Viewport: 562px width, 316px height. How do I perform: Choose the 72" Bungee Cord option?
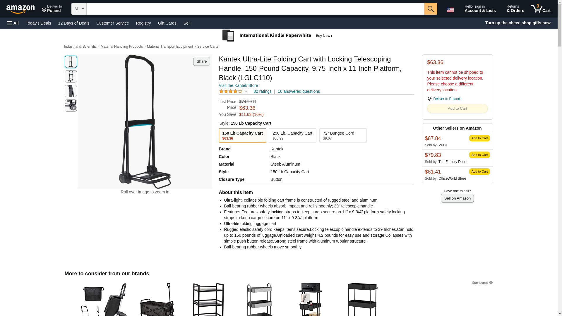343,135
